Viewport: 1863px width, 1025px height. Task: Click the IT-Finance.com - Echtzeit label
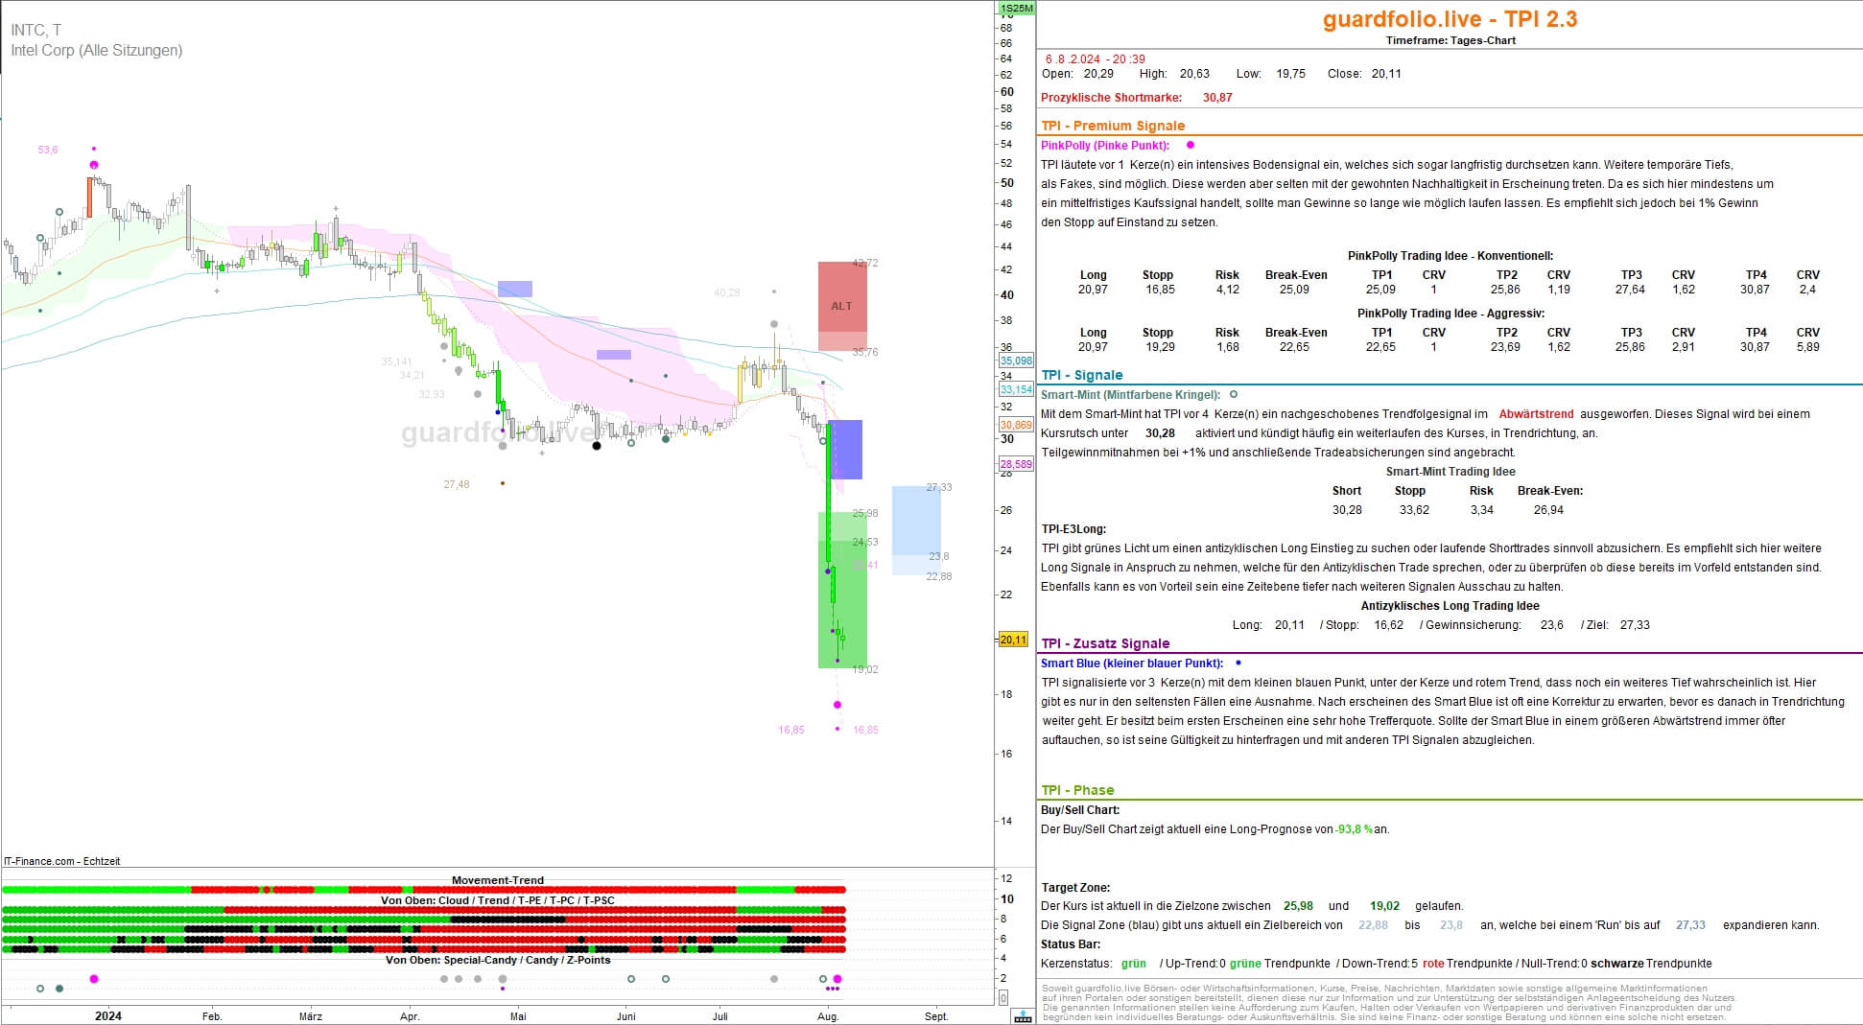tap(62, 861)
